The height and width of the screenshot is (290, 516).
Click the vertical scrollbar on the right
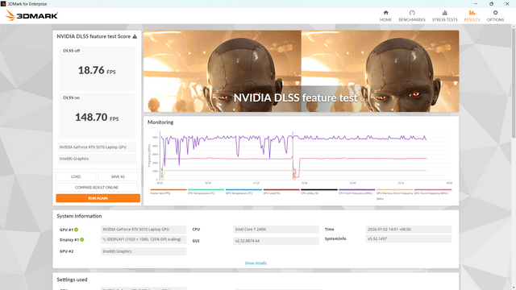click(x=514, y=82)
